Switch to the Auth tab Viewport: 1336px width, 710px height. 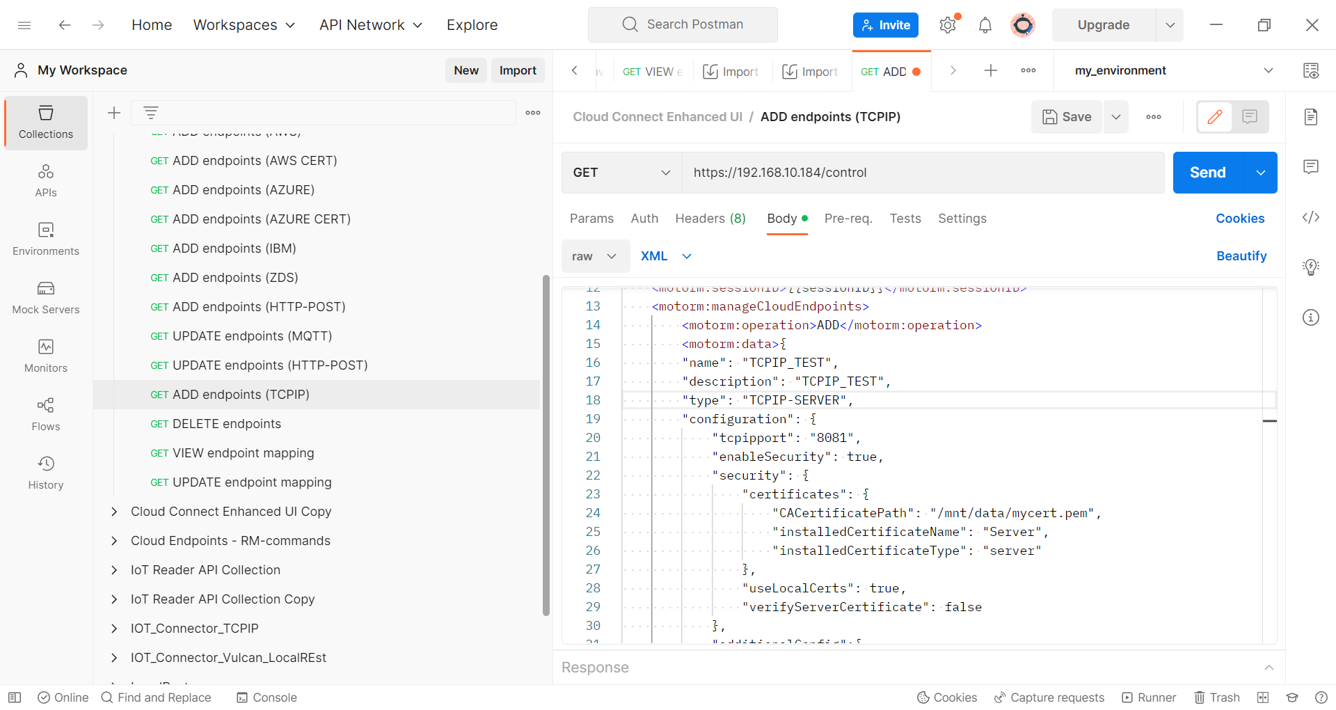pos(644,219)
